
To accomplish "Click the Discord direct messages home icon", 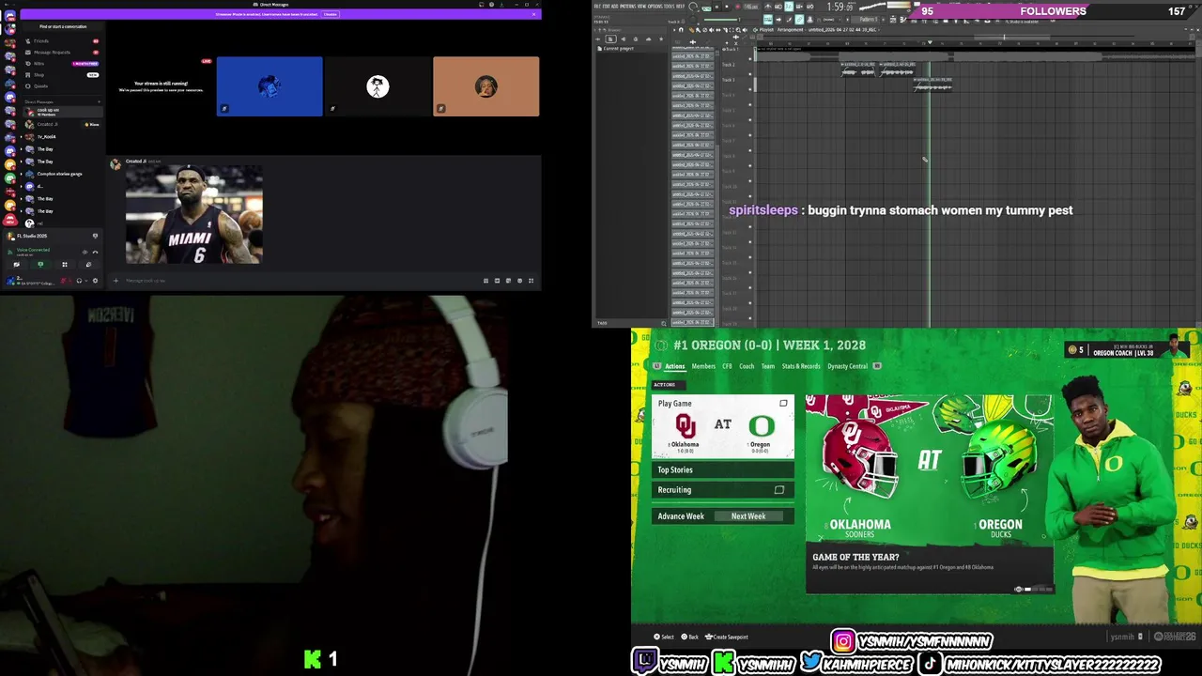I will pyautogui.click(x=10, y=16).
